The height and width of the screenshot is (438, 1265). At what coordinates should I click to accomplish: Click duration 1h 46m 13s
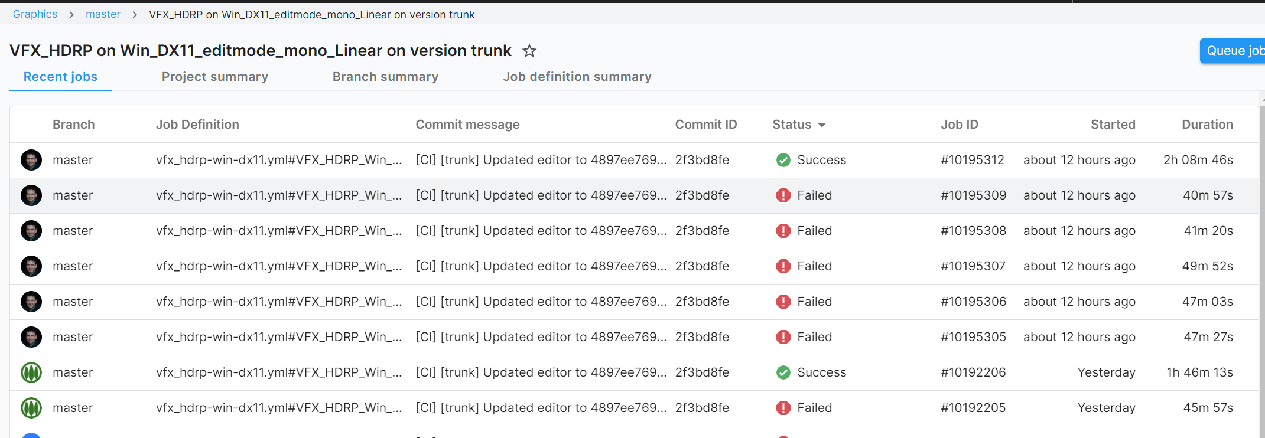click(1200, 372)
